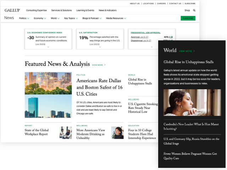Viewport: 227px width, 170px height.
Task: Click the Politics category label above headline
Action: (81, 75)
